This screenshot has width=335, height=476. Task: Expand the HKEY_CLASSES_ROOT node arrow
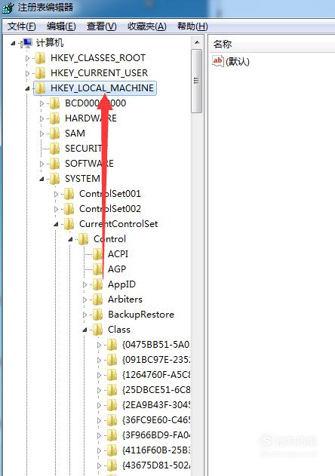click(27, 58)
